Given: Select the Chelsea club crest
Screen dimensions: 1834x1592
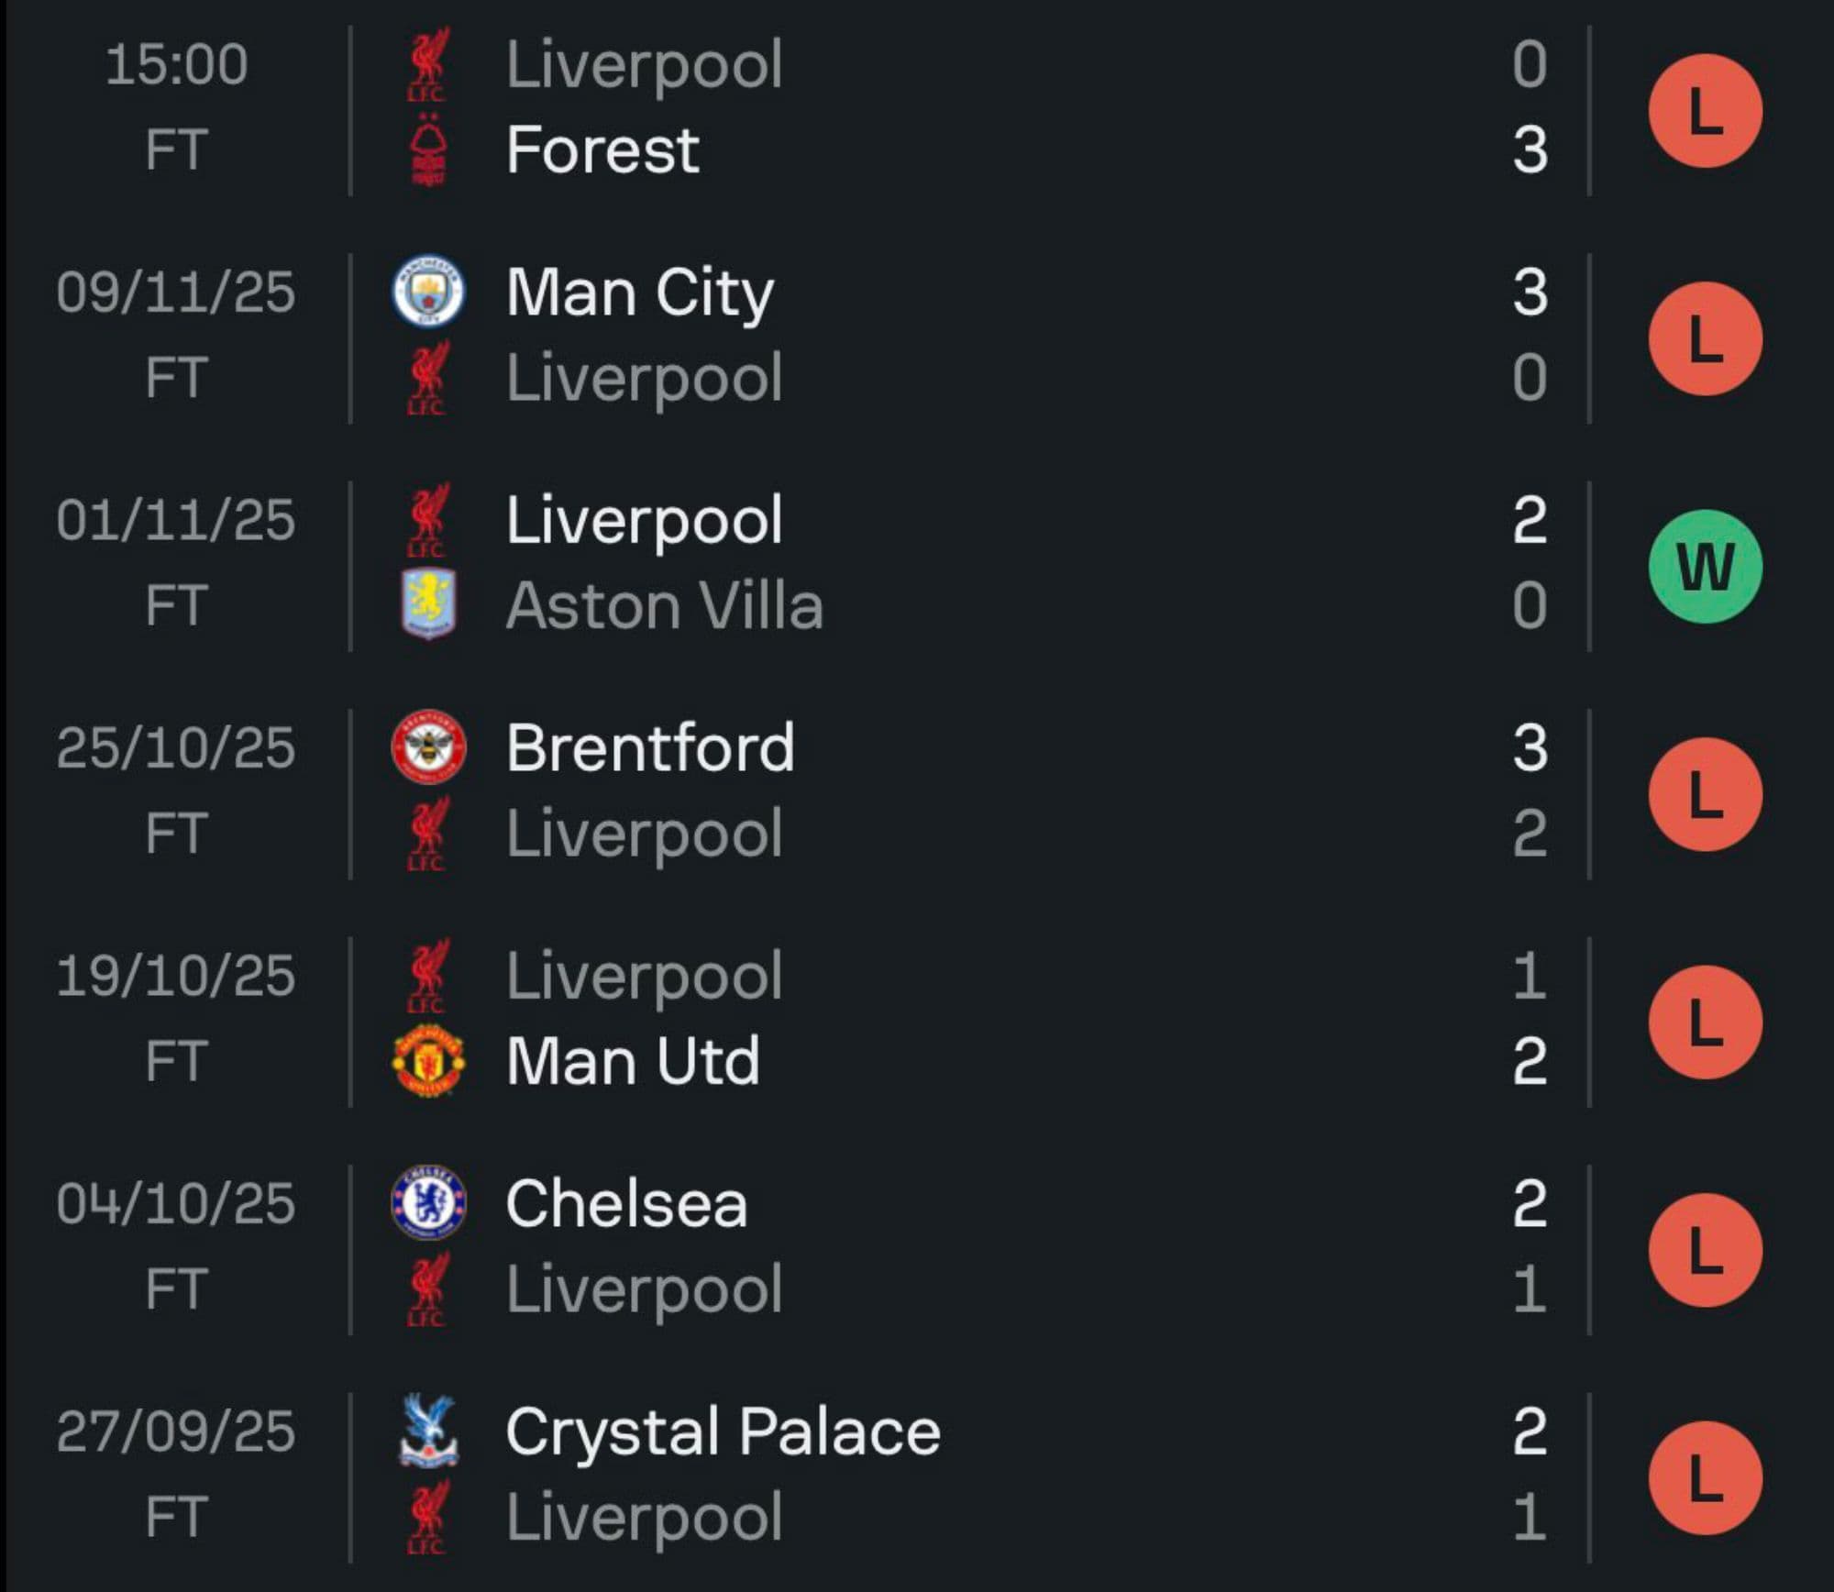Looking at the screenshot, I should [x=428, y=1203].
